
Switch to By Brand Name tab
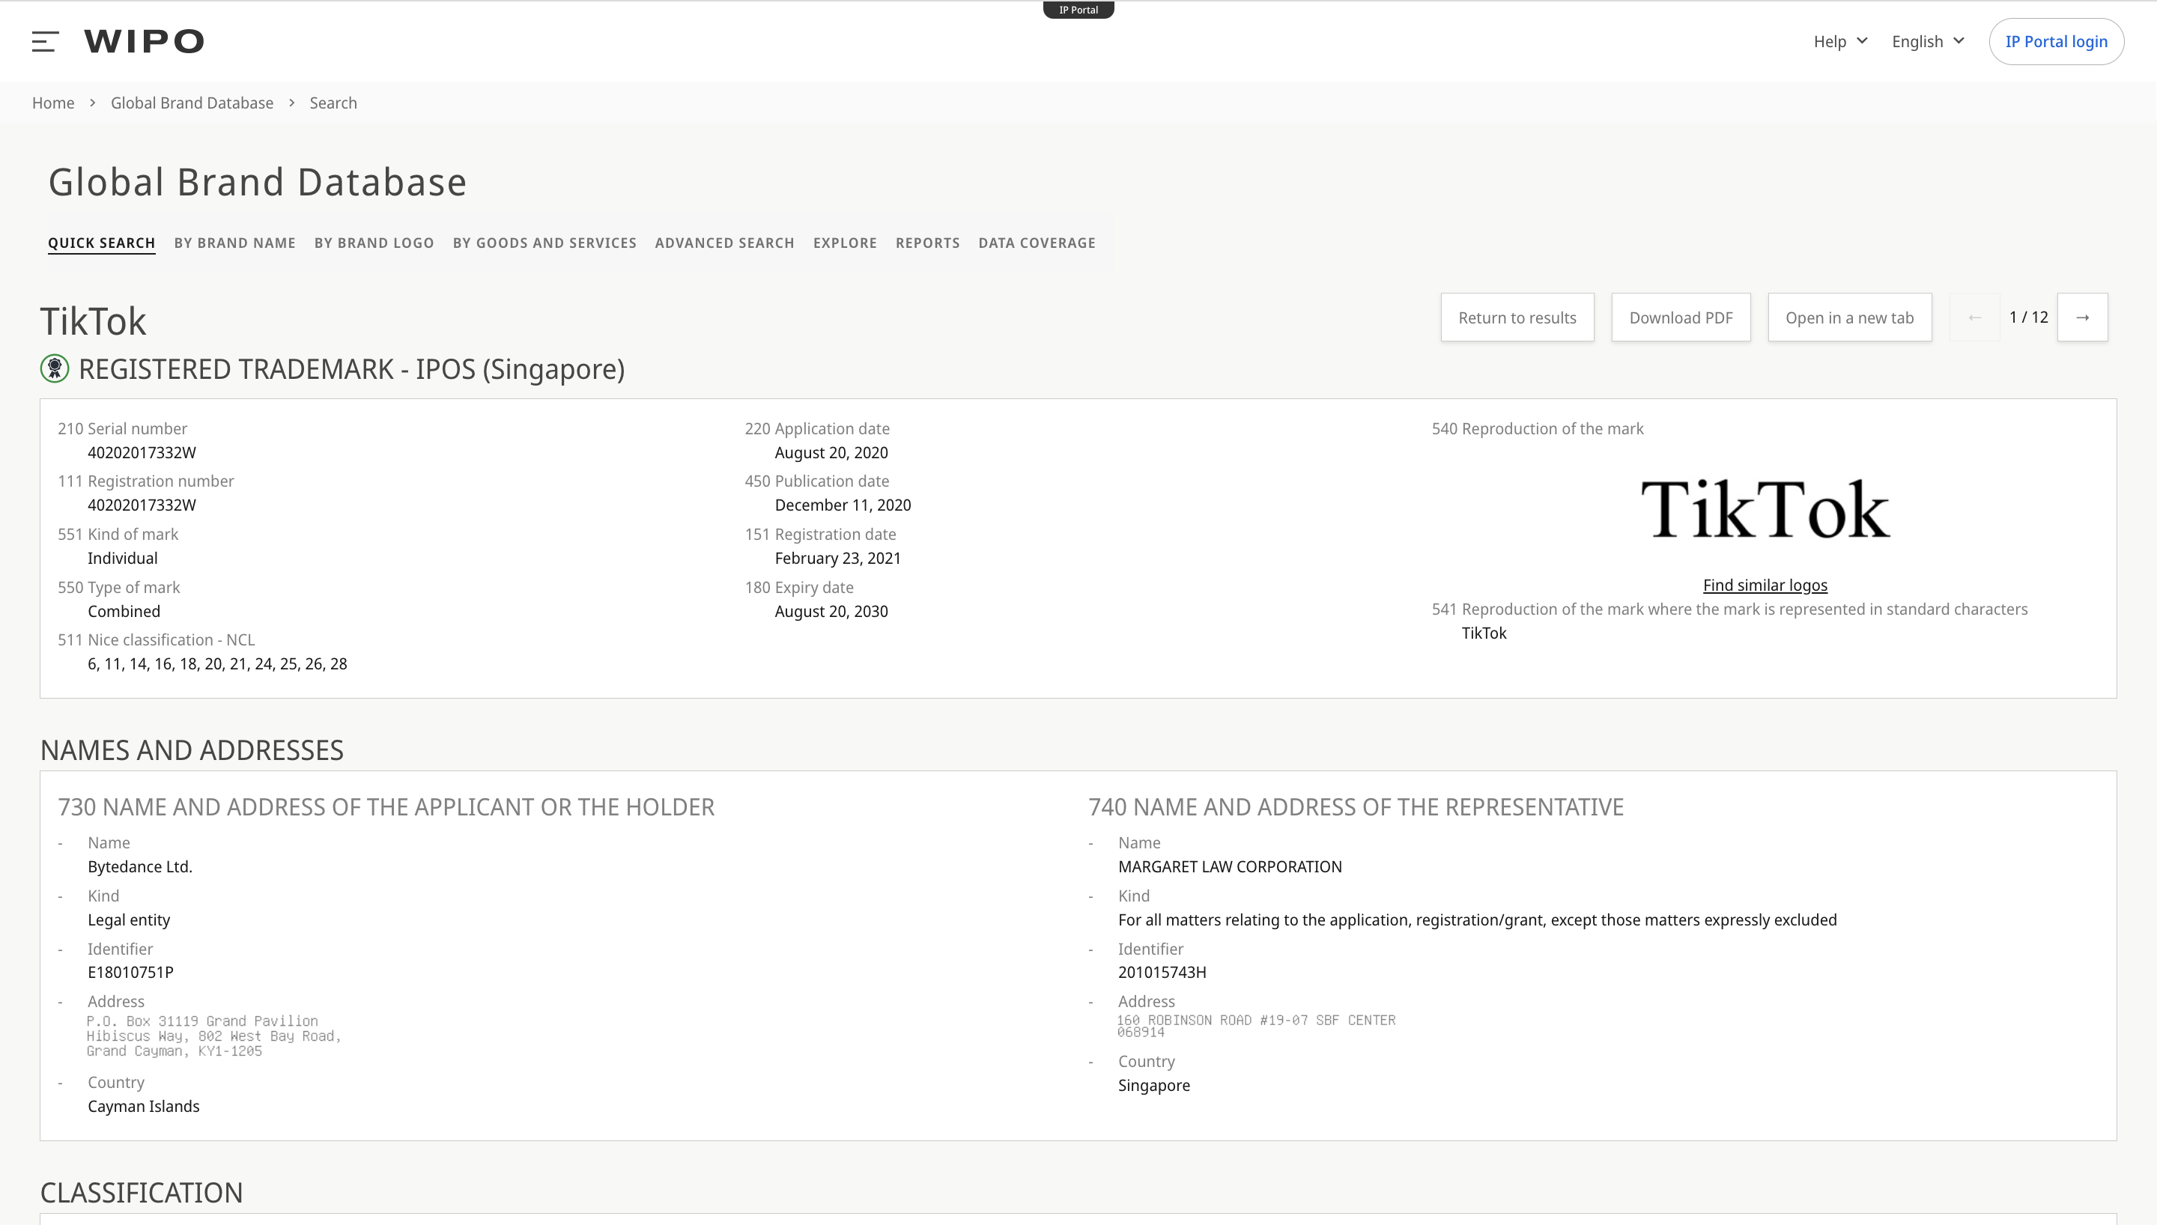coord(234,243)
